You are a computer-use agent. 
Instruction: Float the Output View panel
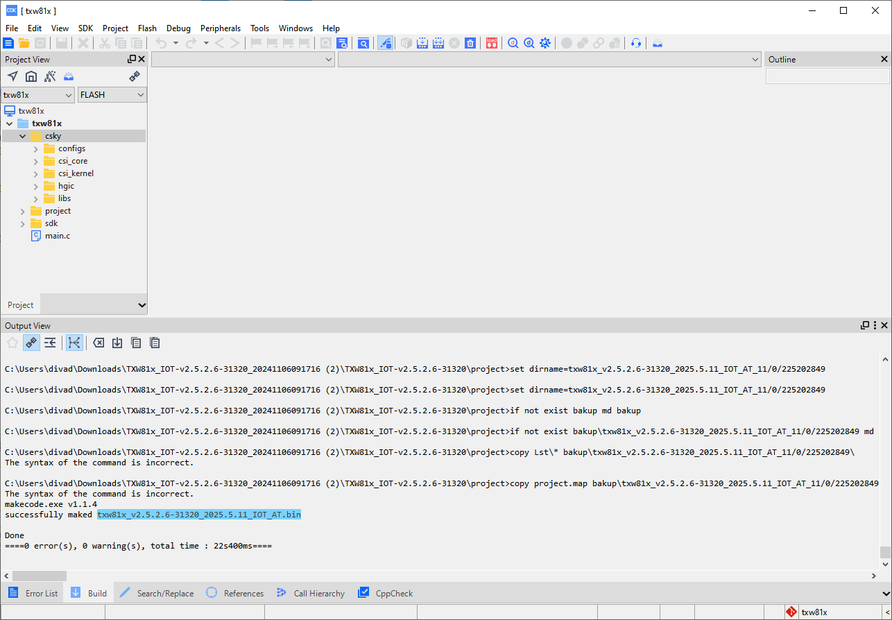865,325
